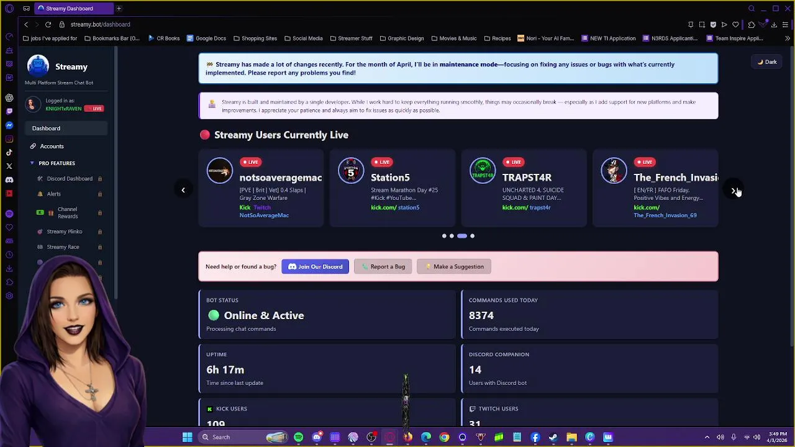This screenshot has height=447, width=795.
Task: Open the Easy Setup menu icon
Action: 786,25
